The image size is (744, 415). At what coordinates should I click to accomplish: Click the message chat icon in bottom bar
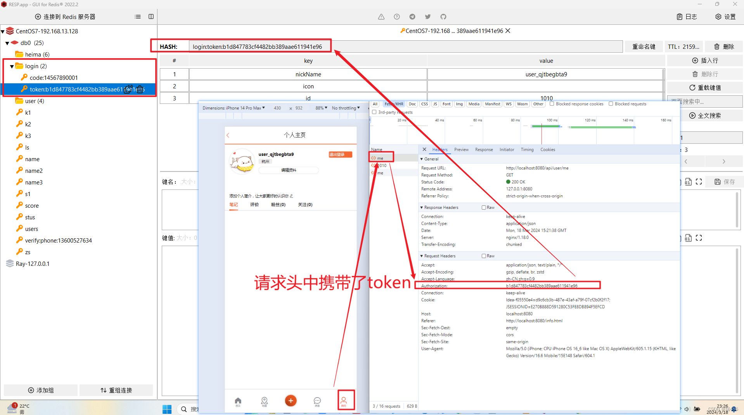click(317, 401)
